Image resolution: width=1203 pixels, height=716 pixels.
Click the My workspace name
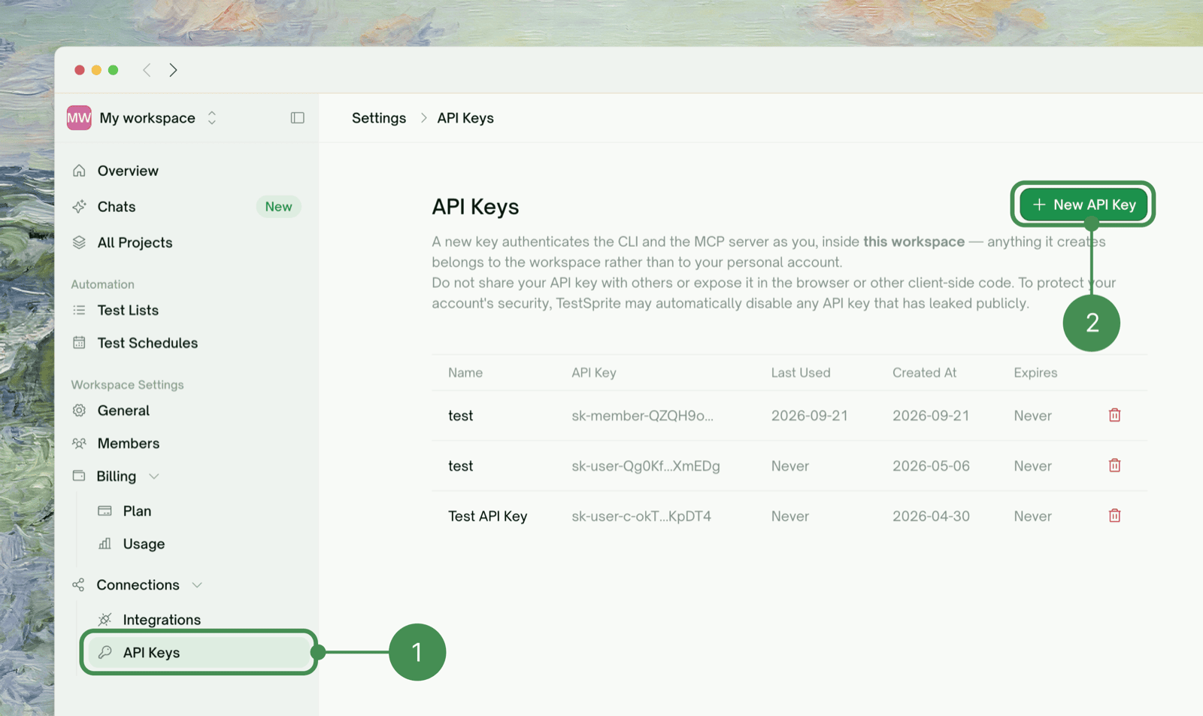[147, 118]
